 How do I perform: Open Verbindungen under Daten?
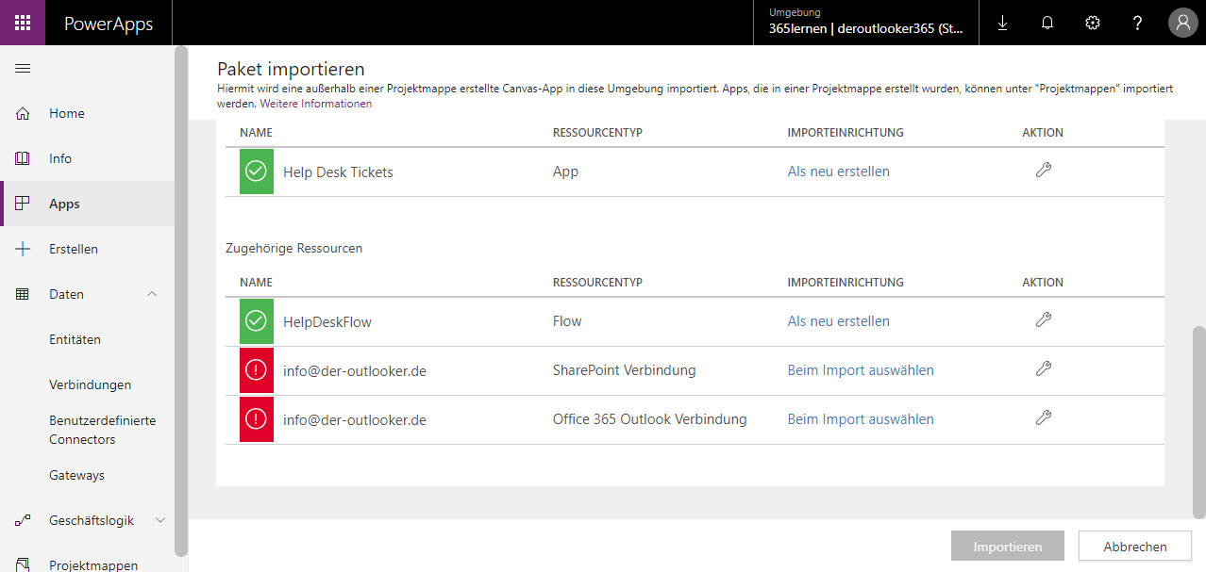pos(90,384)
